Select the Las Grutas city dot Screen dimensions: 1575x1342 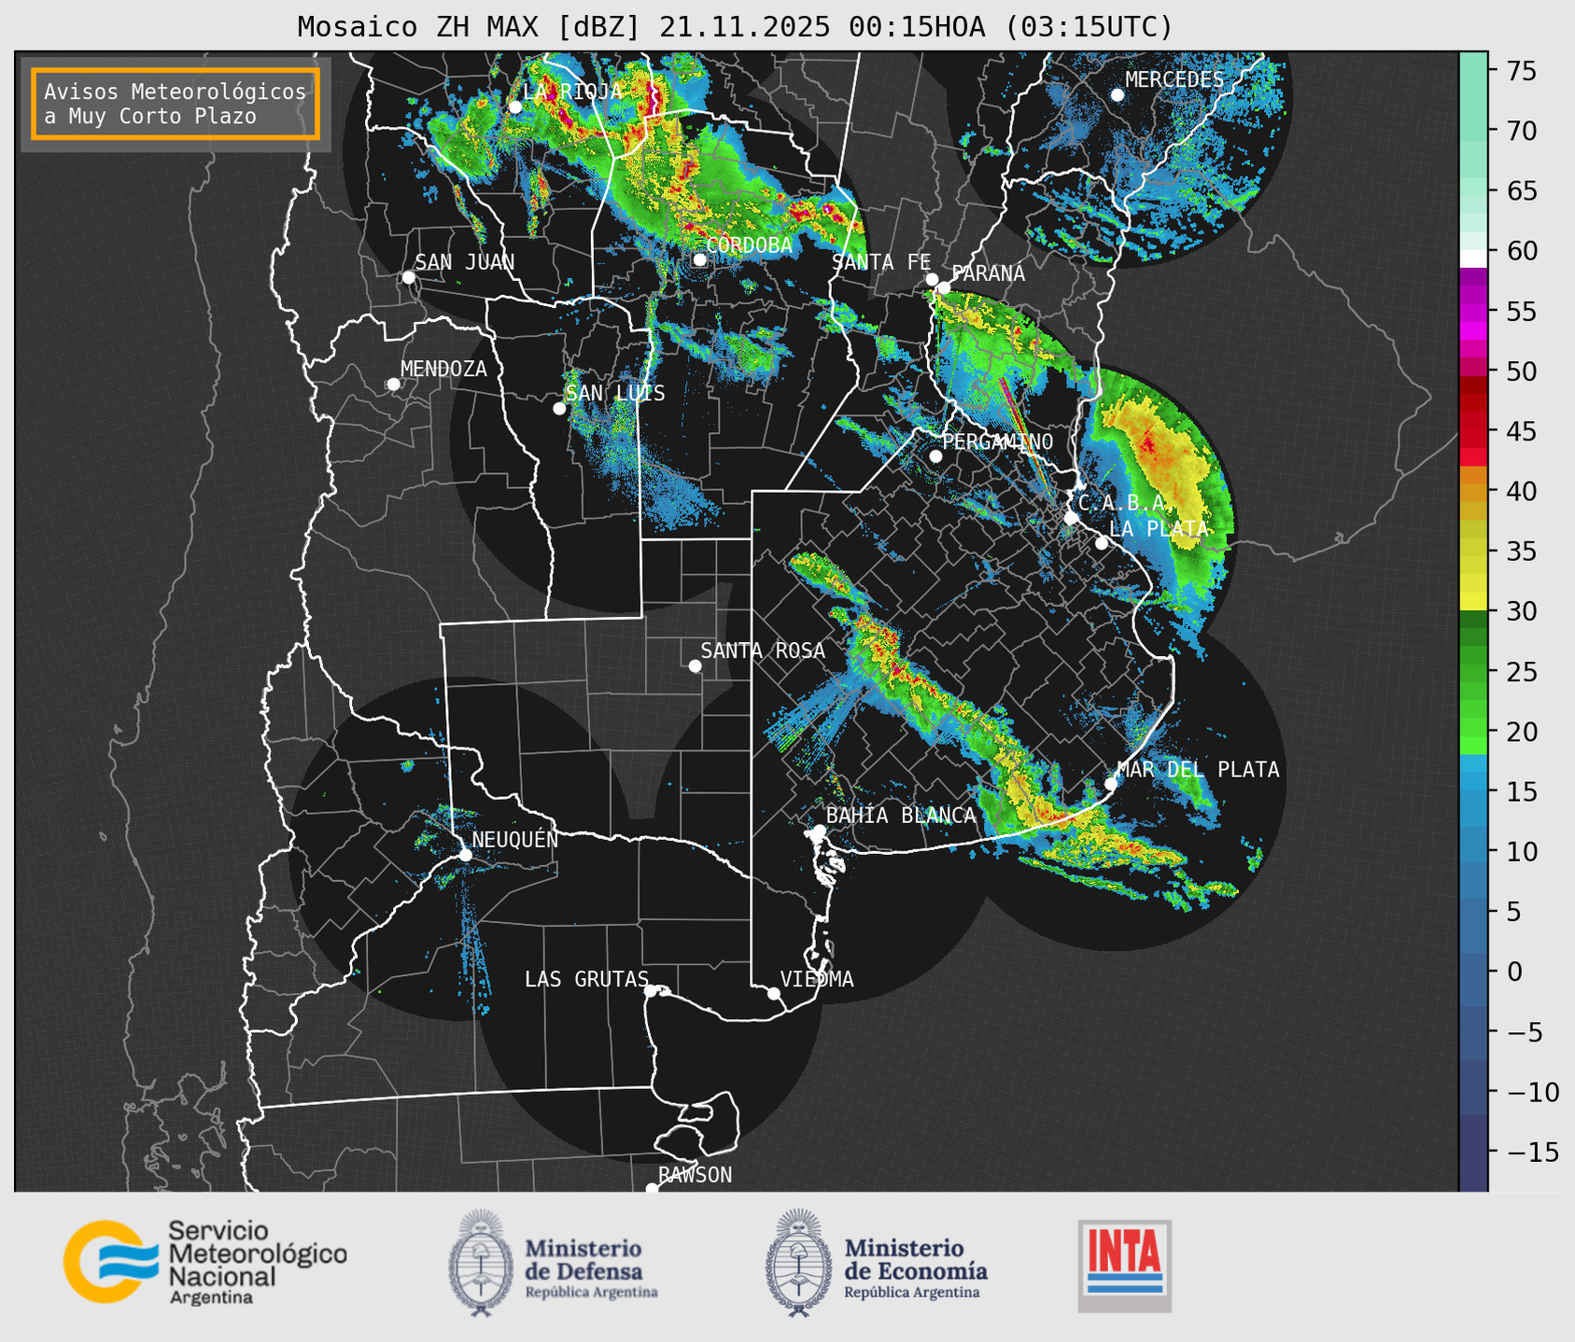click(651, 991)
